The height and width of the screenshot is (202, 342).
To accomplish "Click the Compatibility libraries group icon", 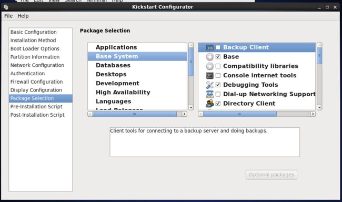I will click(209, 66).
